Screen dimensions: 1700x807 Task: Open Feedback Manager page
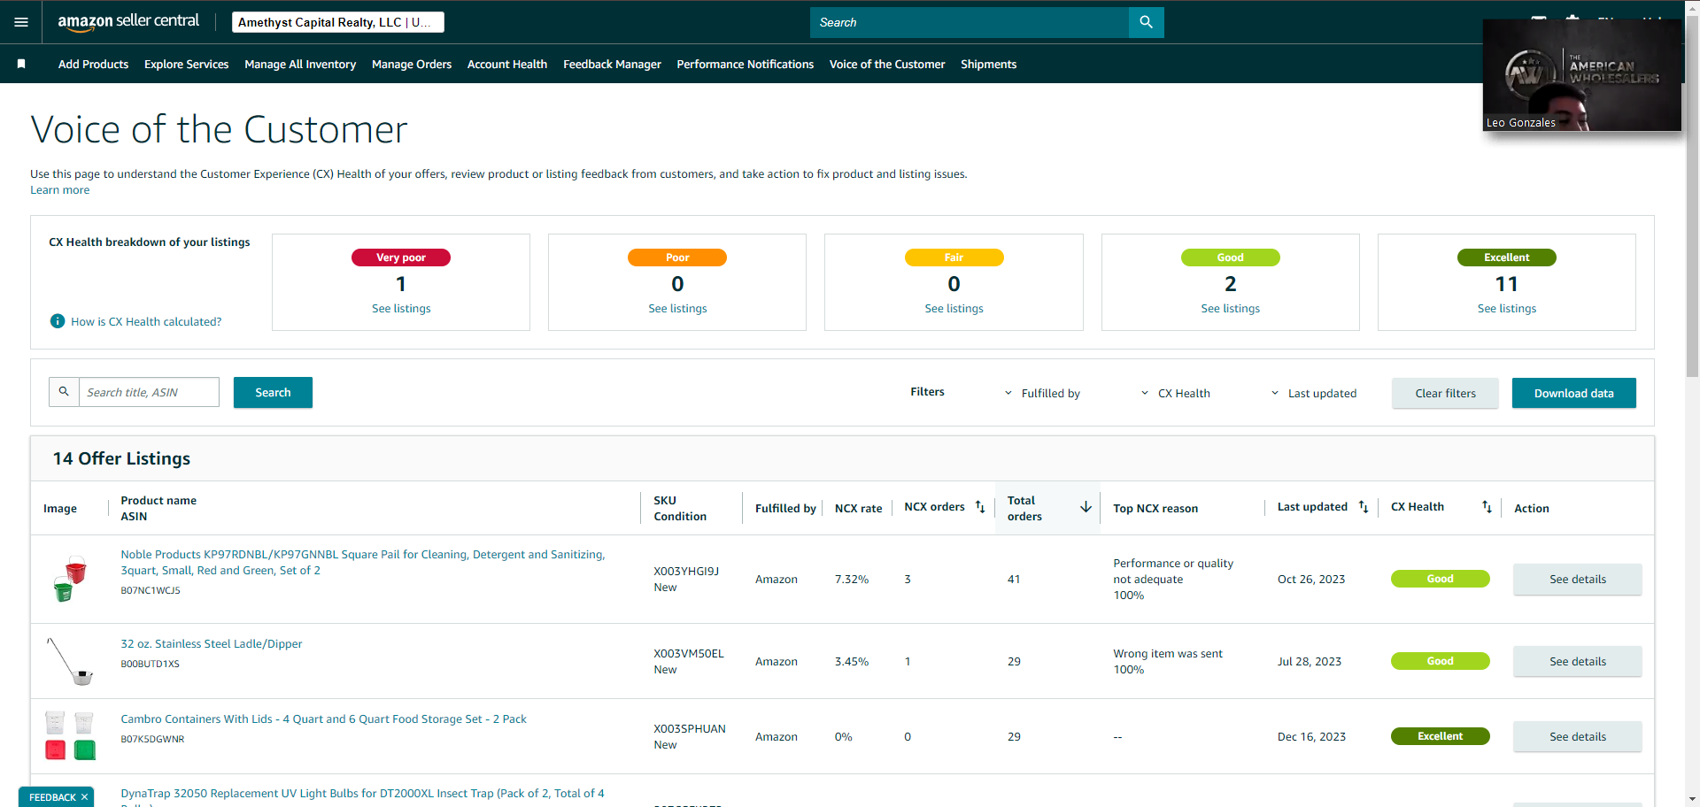[x=612, y=64]
